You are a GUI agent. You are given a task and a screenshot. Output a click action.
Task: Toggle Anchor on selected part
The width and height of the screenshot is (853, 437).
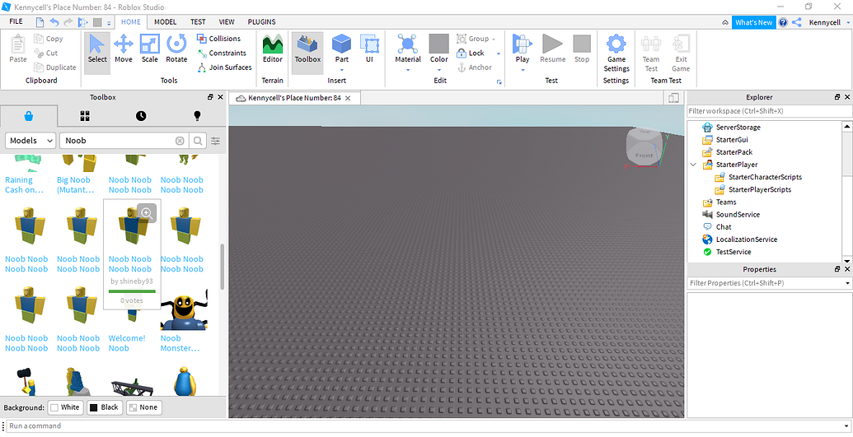pyautogui.click(x=475, y=67)
